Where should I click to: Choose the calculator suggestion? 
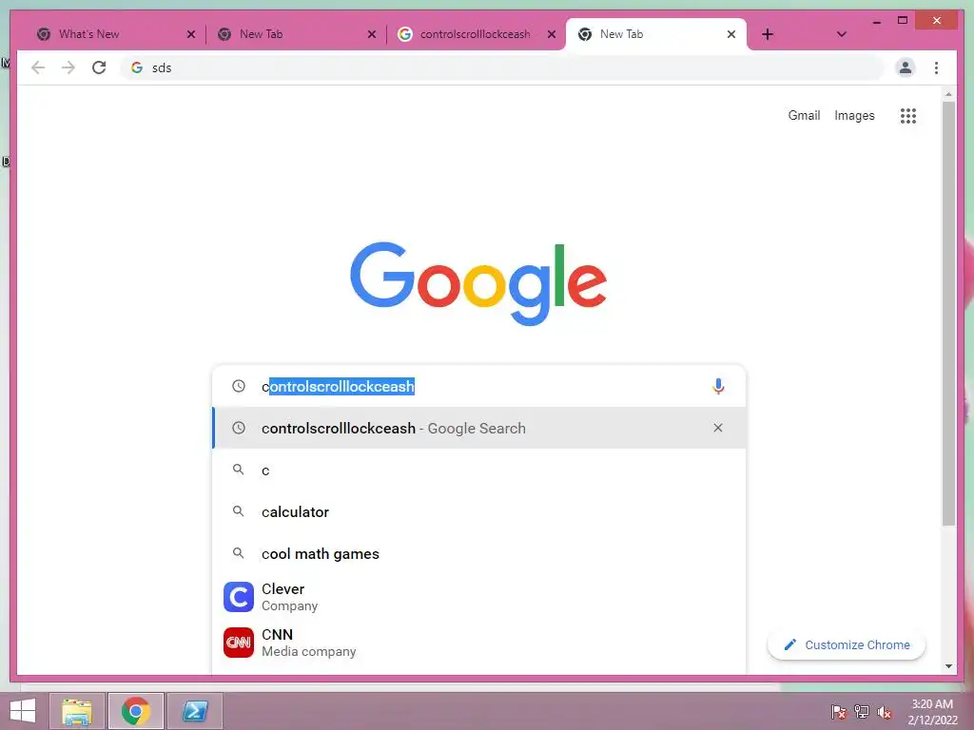479,511
